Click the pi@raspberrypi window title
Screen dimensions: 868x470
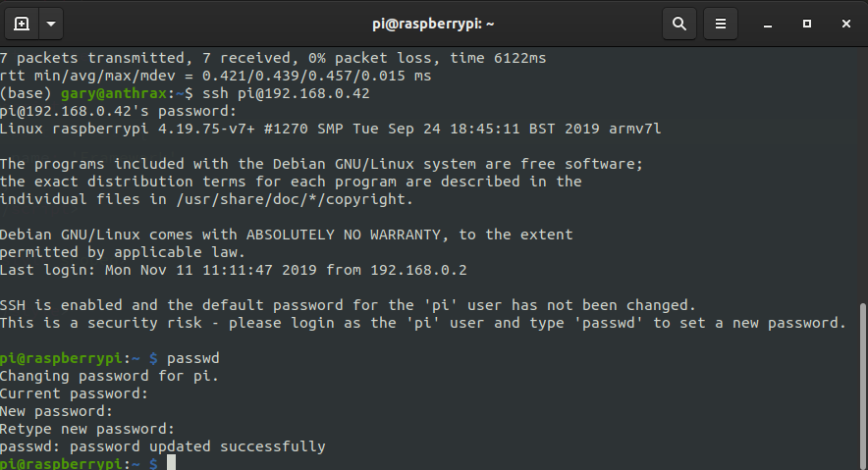tap(433, 25)
